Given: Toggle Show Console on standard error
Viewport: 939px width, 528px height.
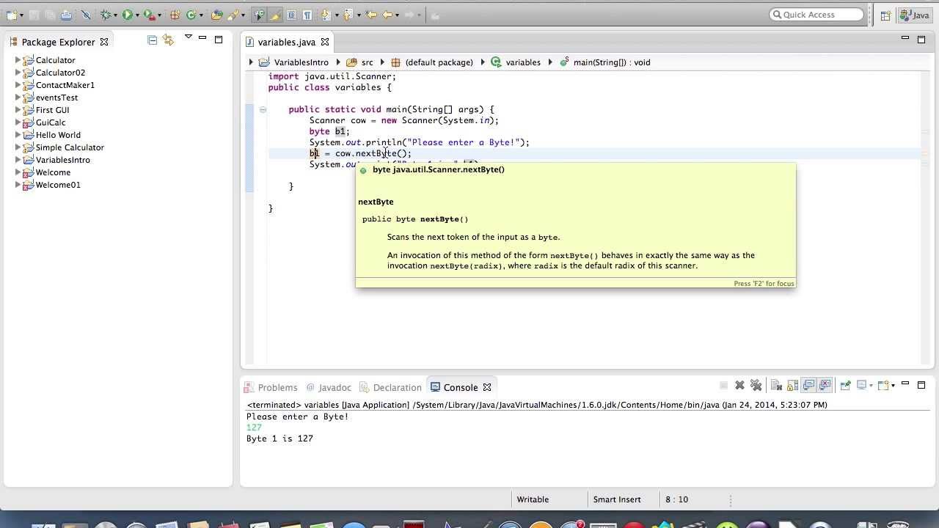Looking at the screenshot, I should 825,385.
